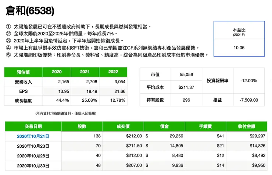
Task: Select EPS value 13.95
Action: (x=64, y=91)
